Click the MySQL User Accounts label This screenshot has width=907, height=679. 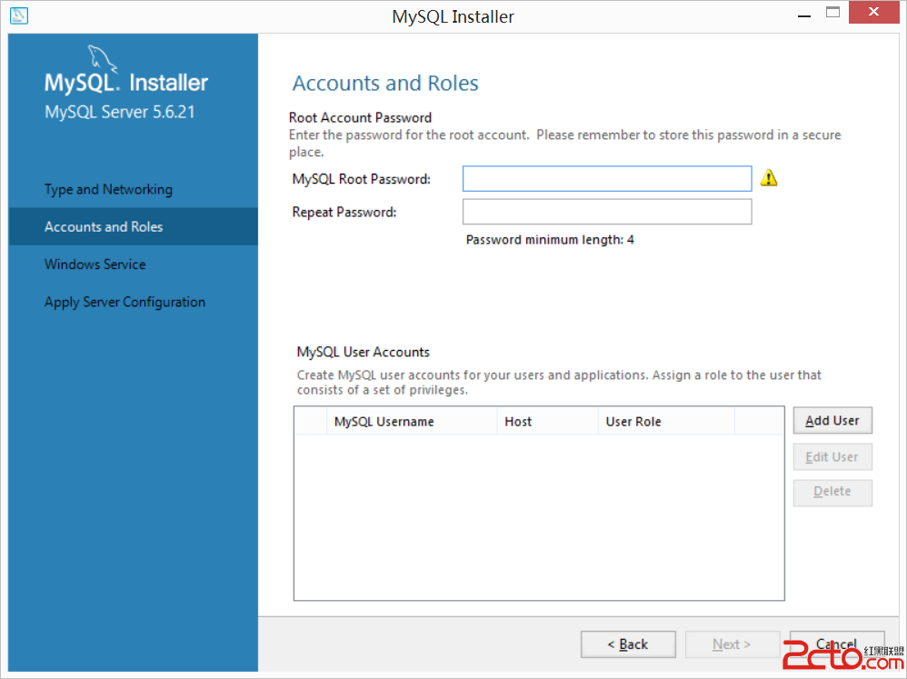pyautogui.click(x=364, y=352)
